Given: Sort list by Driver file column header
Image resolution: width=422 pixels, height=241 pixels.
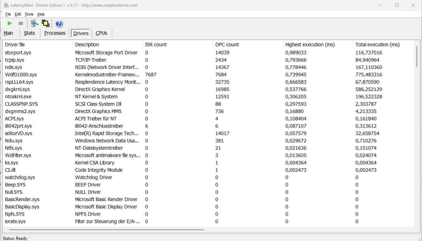Looking at the screenshot, I should (x=15, y=44).
